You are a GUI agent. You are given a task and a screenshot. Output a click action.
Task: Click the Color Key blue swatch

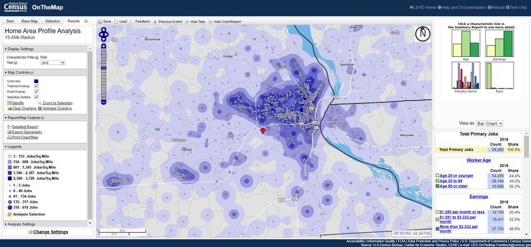pyautogui.click(x=36, y=80)
